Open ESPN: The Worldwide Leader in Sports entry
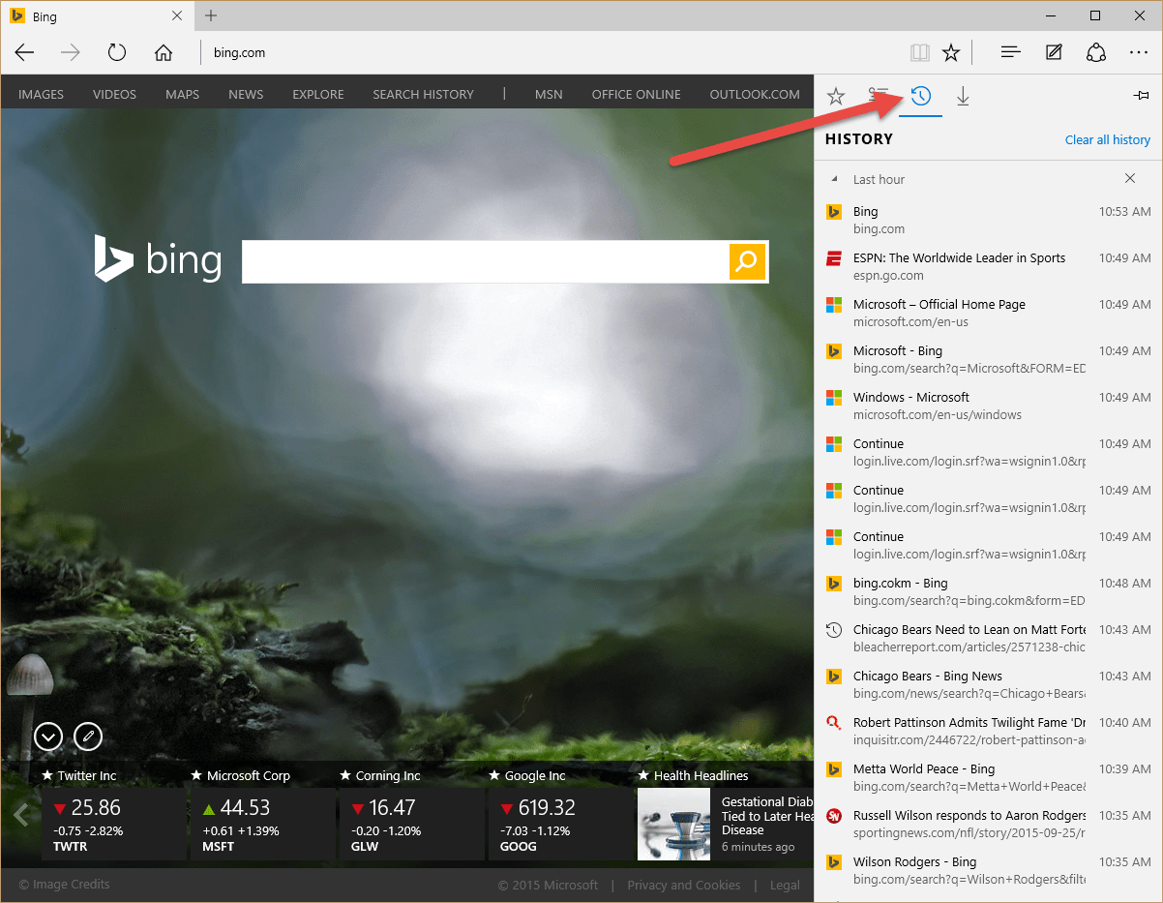This screenshot has width=1163, height=903. (988, 266)
